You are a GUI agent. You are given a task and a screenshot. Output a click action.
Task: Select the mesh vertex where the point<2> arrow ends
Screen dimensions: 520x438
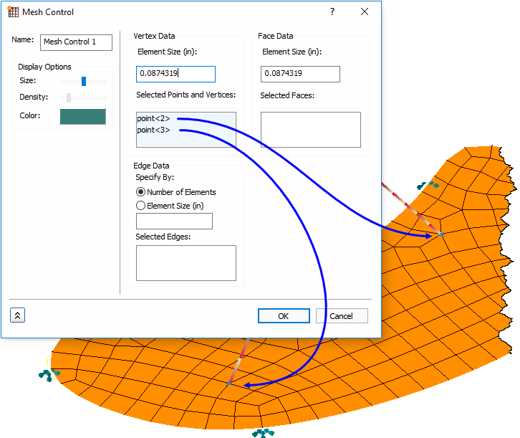click(440, 234)
